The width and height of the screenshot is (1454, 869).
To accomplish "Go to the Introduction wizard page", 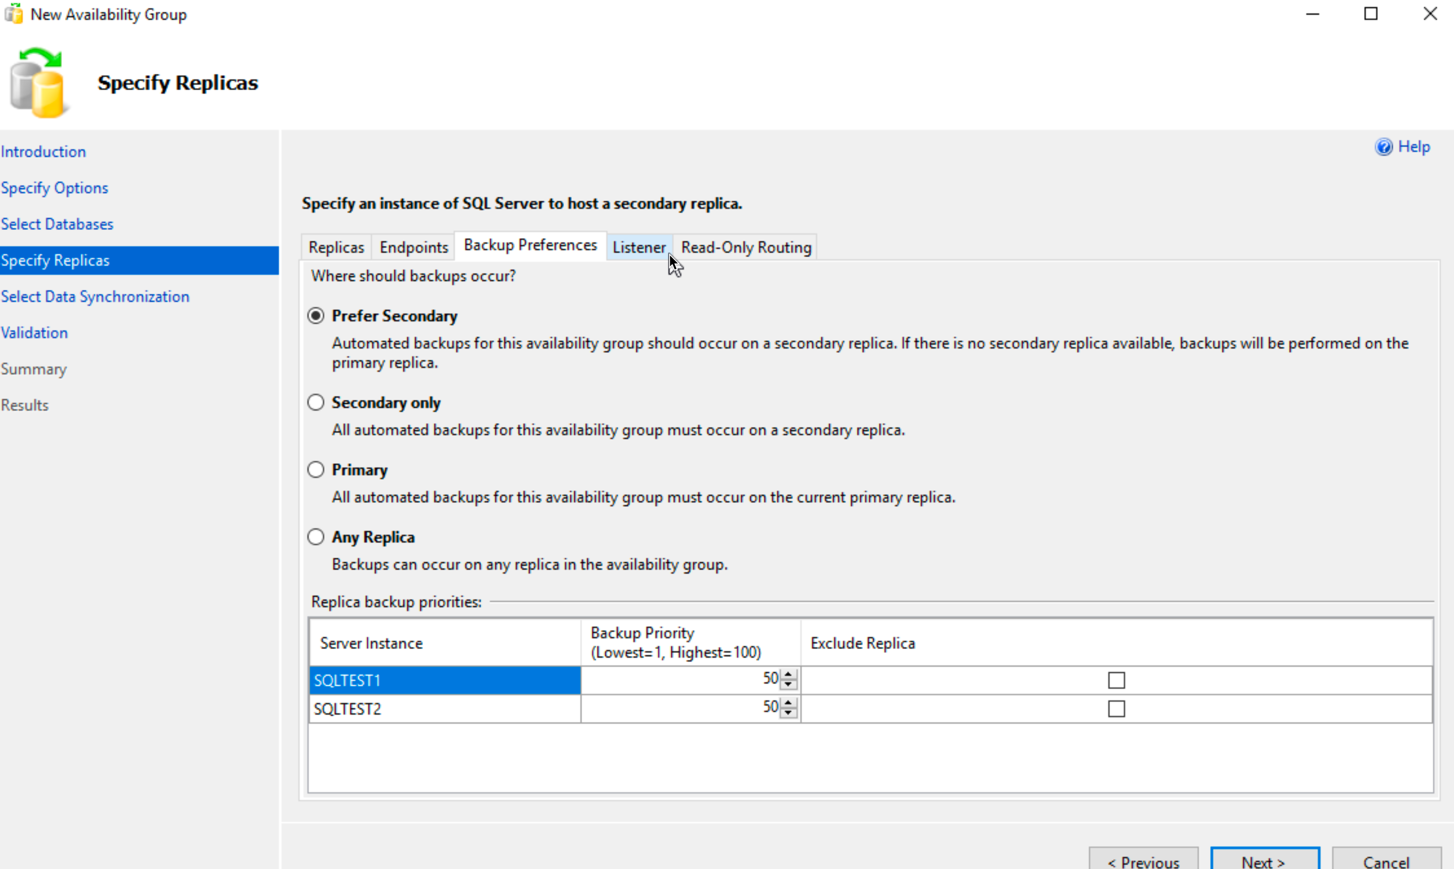I will point(43,152).
